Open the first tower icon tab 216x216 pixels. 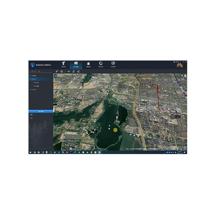[x=63, y=64]
